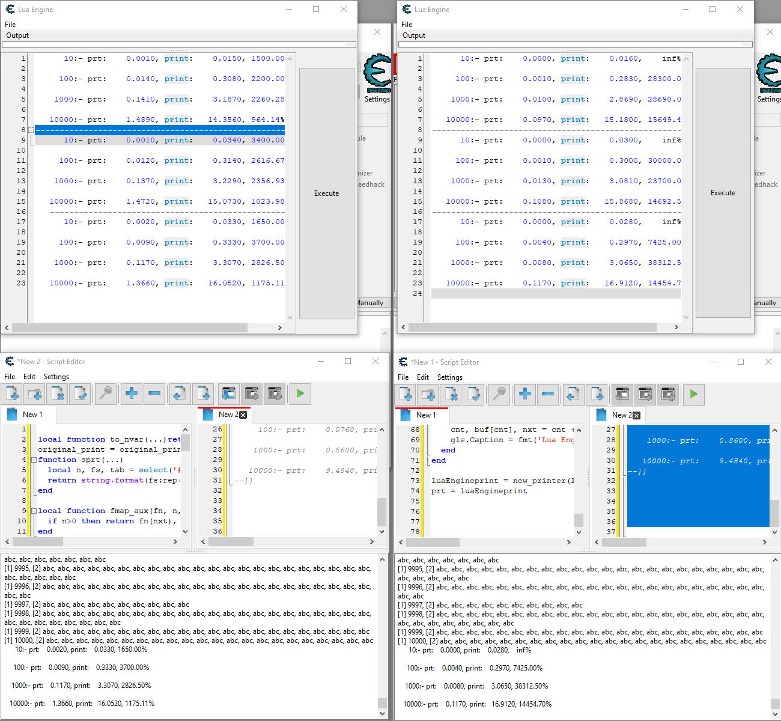This screenshot has width=781, height=721.
Task: Click the highlighted dashed line 8 in left Lua Engine
Action: (x=160, y=130)
